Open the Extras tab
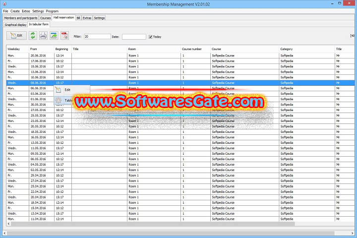This screenshot has width=357, height=238. [x=87, y=18]
